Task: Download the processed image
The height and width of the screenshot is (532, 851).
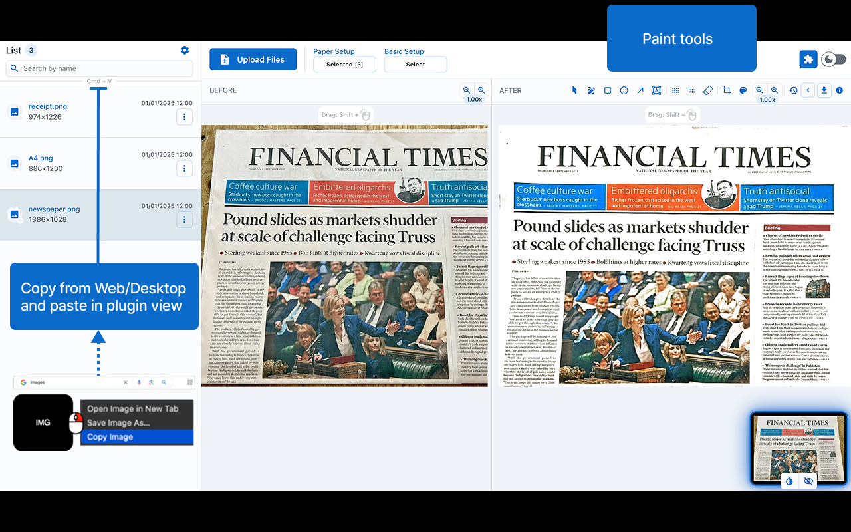Action: click(x=824, y=90)
